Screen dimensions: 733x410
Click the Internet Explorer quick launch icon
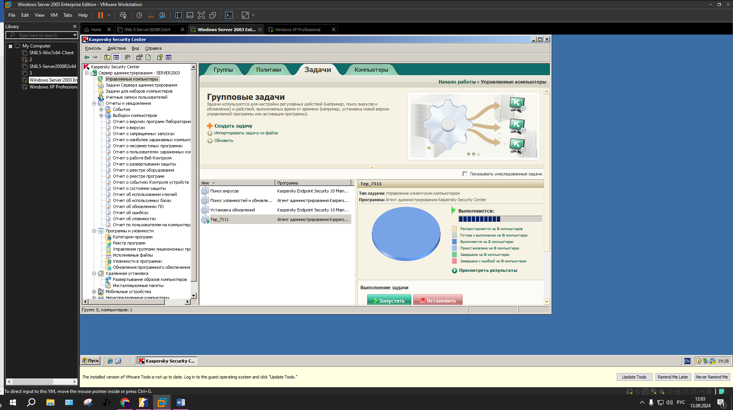pos(110,361)
